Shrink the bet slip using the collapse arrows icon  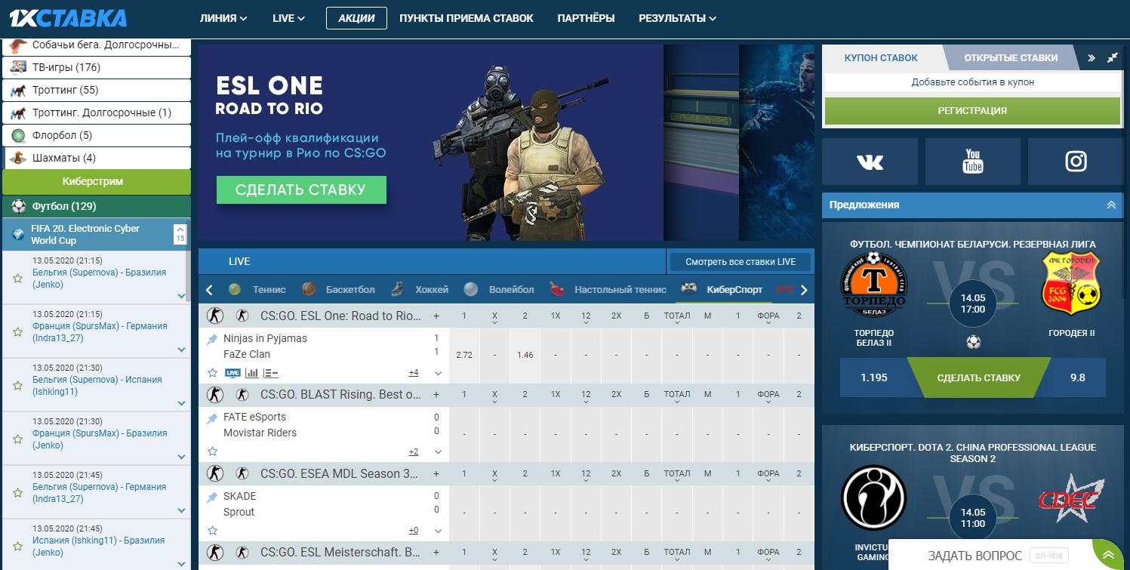pos(1112,57)
